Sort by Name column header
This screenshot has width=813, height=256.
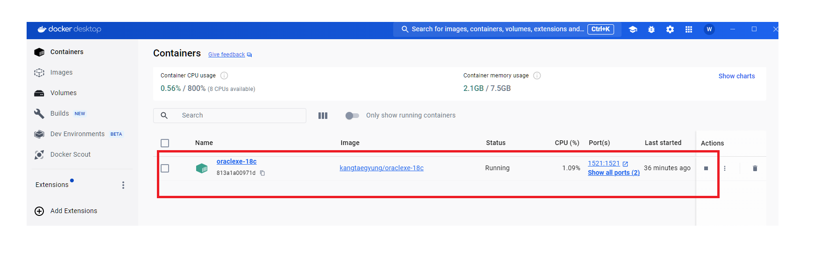204,143
